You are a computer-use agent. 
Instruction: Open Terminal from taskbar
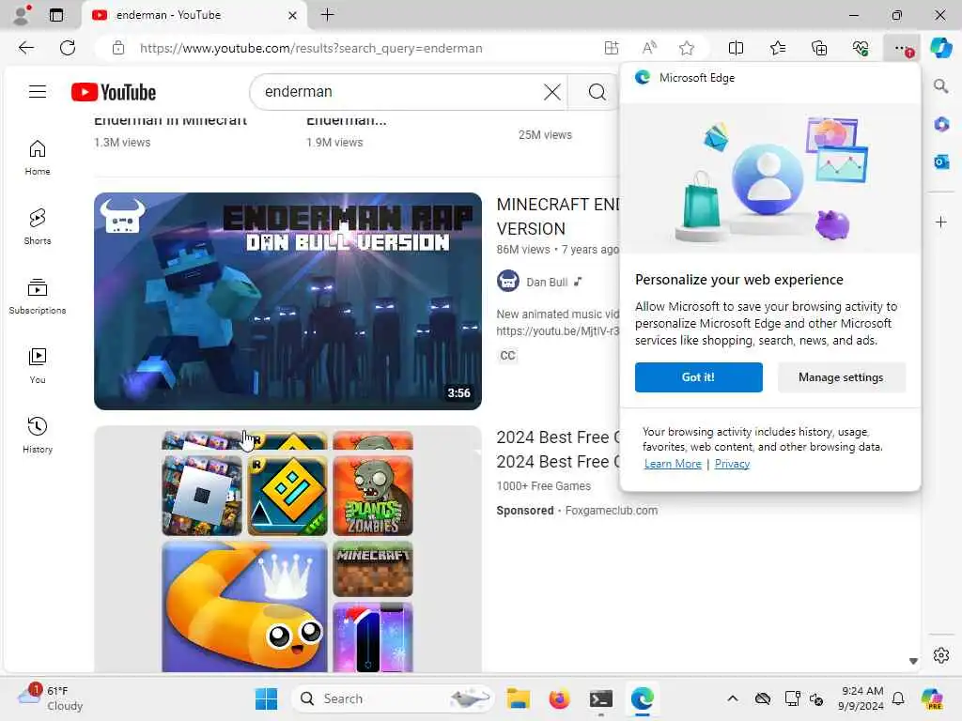[600, 698]
